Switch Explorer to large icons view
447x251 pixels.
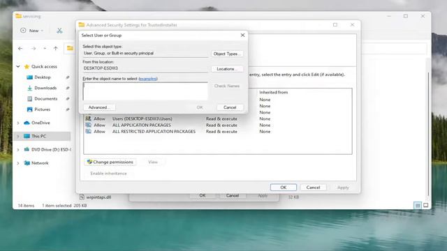coord(425,205)
